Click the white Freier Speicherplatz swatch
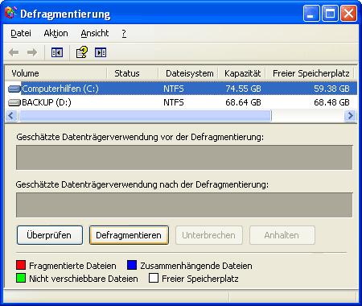The width and height of the screenshot is (362, 306). (154, 278)
